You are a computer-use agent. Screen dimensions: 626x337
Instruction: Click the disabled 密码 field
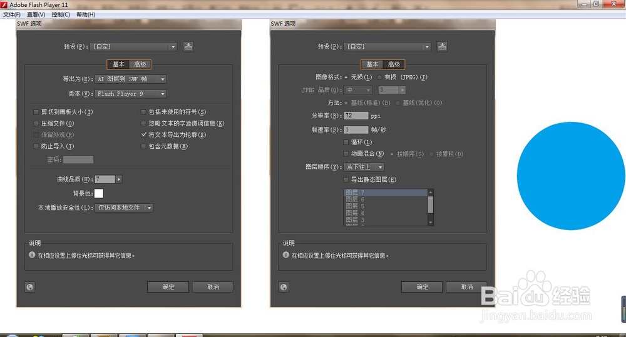point(78,159)
